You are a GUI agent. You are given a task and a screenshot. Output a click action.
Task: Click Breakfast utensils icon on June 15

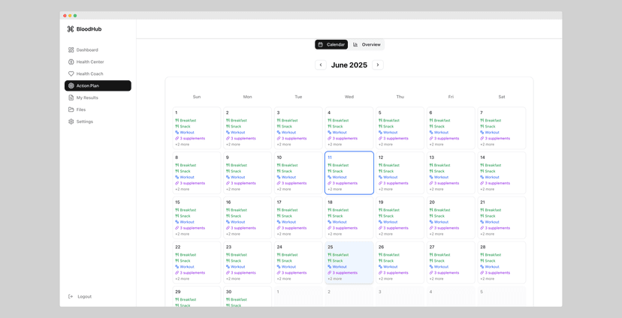[177, 210]
